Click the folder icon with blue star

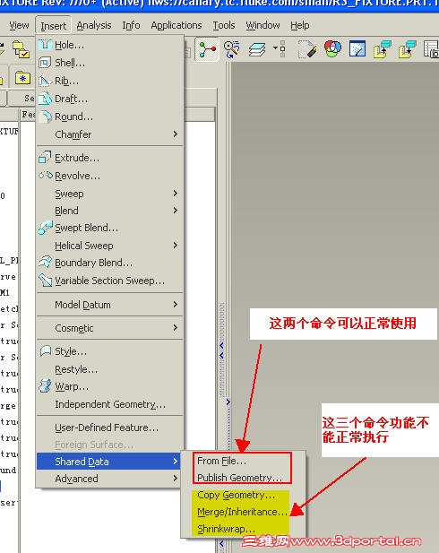click(23, 77)
